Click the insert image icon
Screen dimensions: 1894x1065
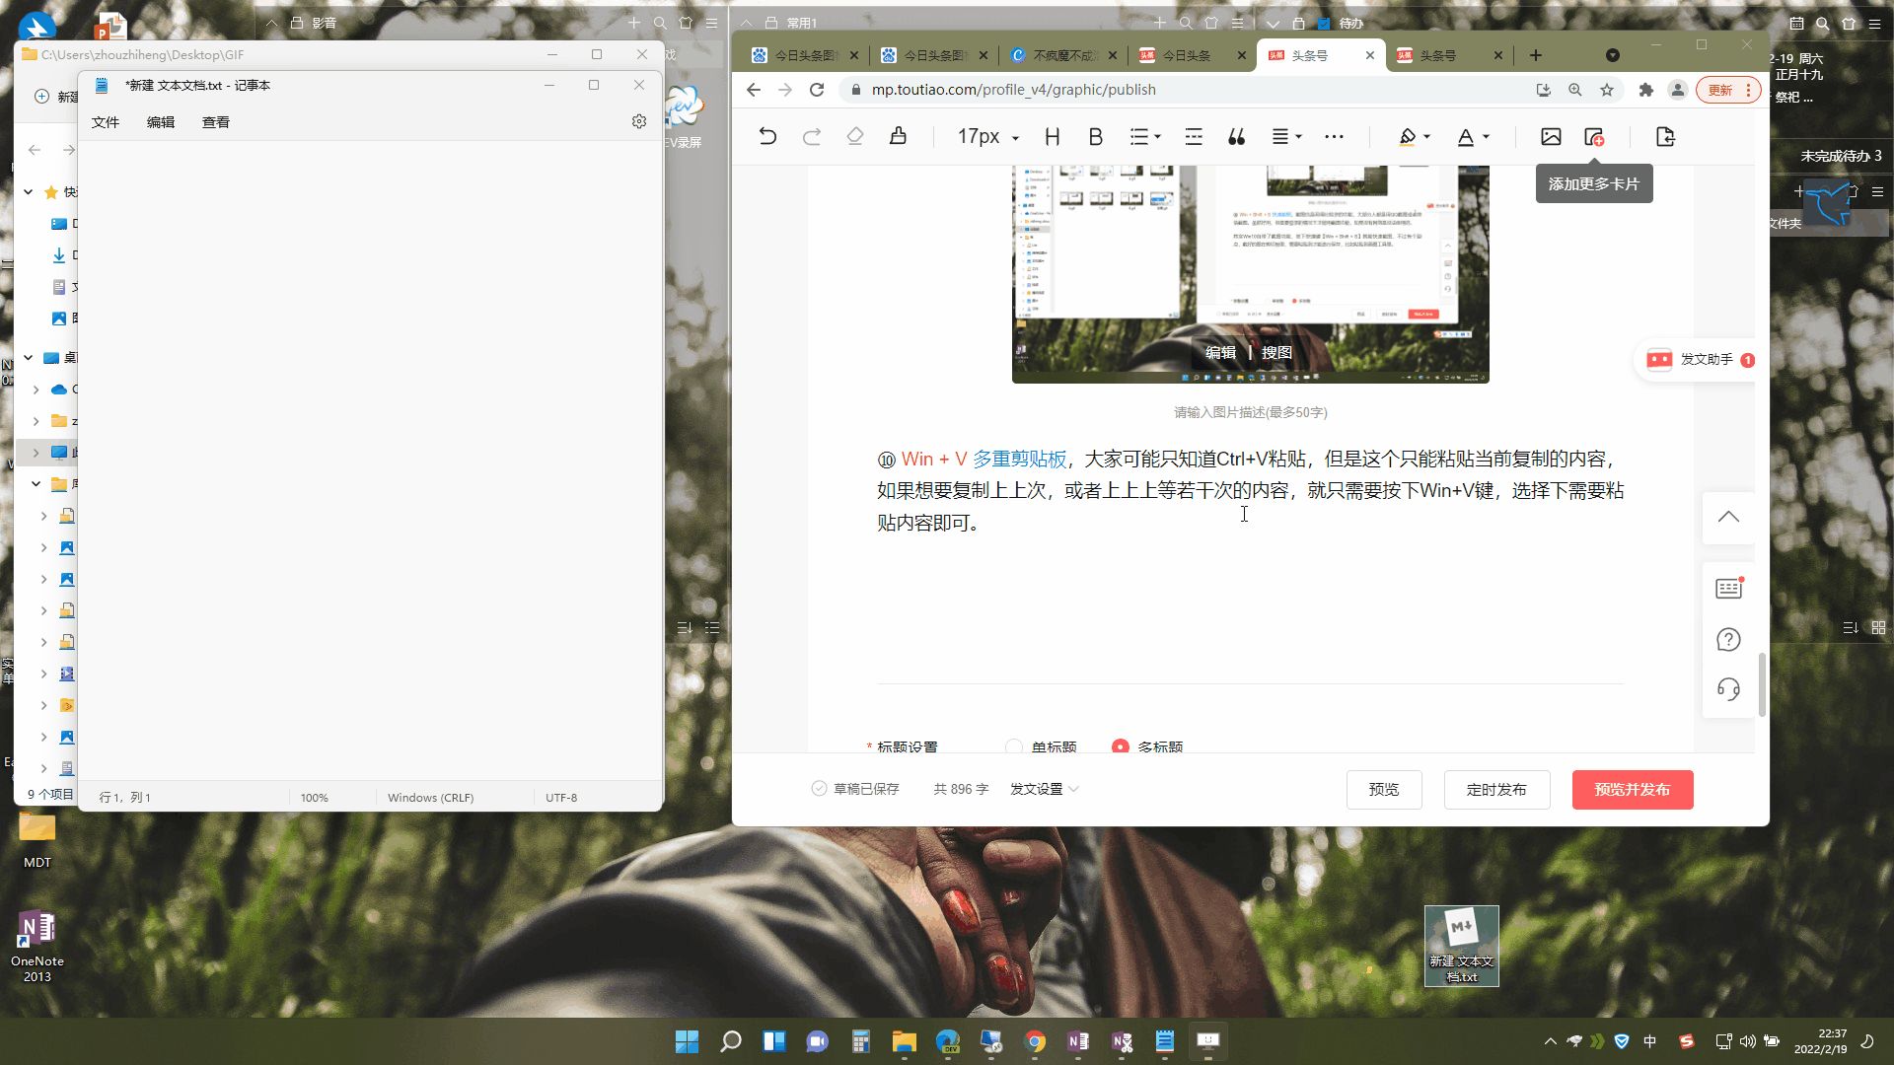click(1551, 137)
